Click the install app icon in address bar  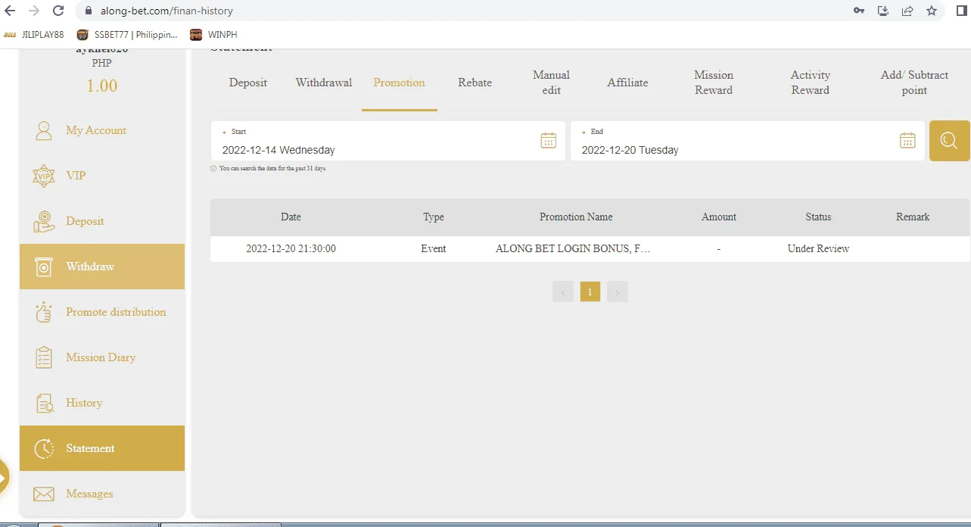pyautogui.click(x=882, y=11)
